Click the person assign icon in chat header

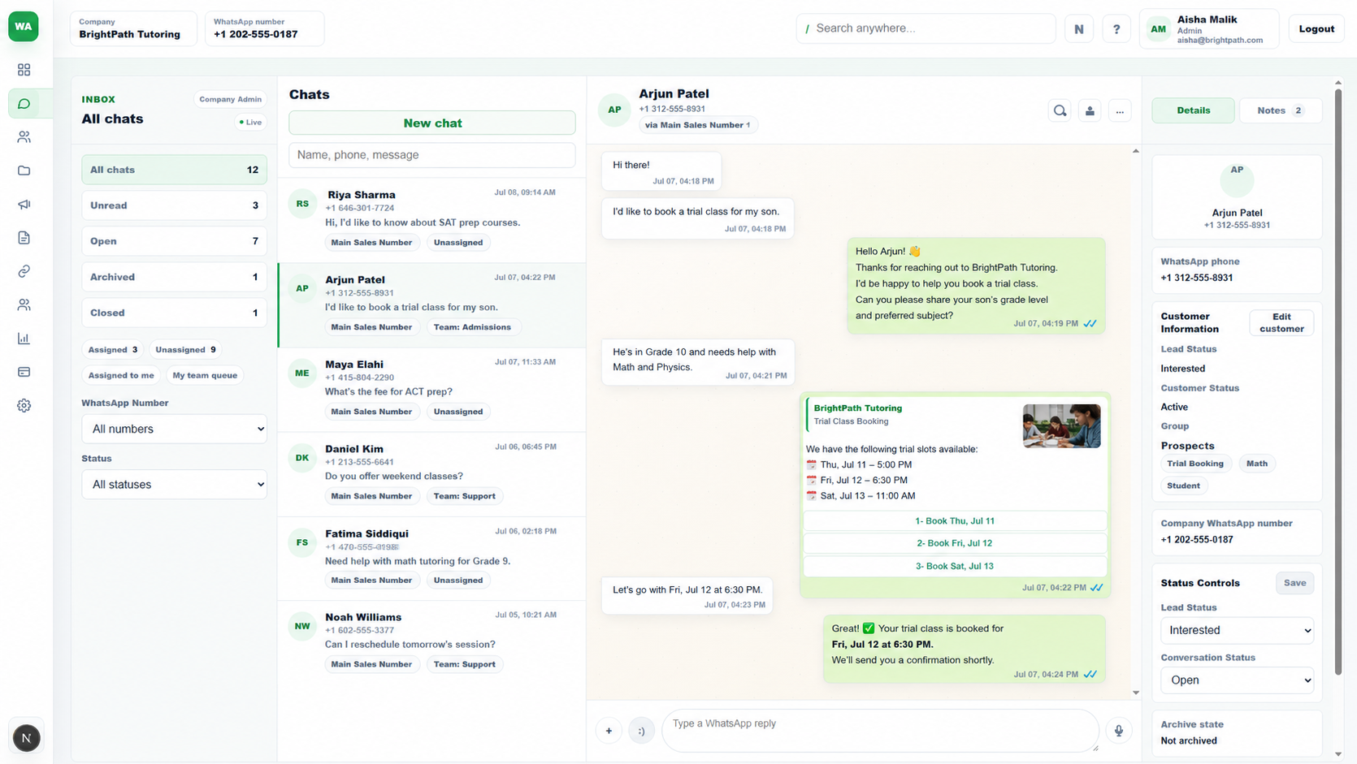click(x=1090, y=111)
